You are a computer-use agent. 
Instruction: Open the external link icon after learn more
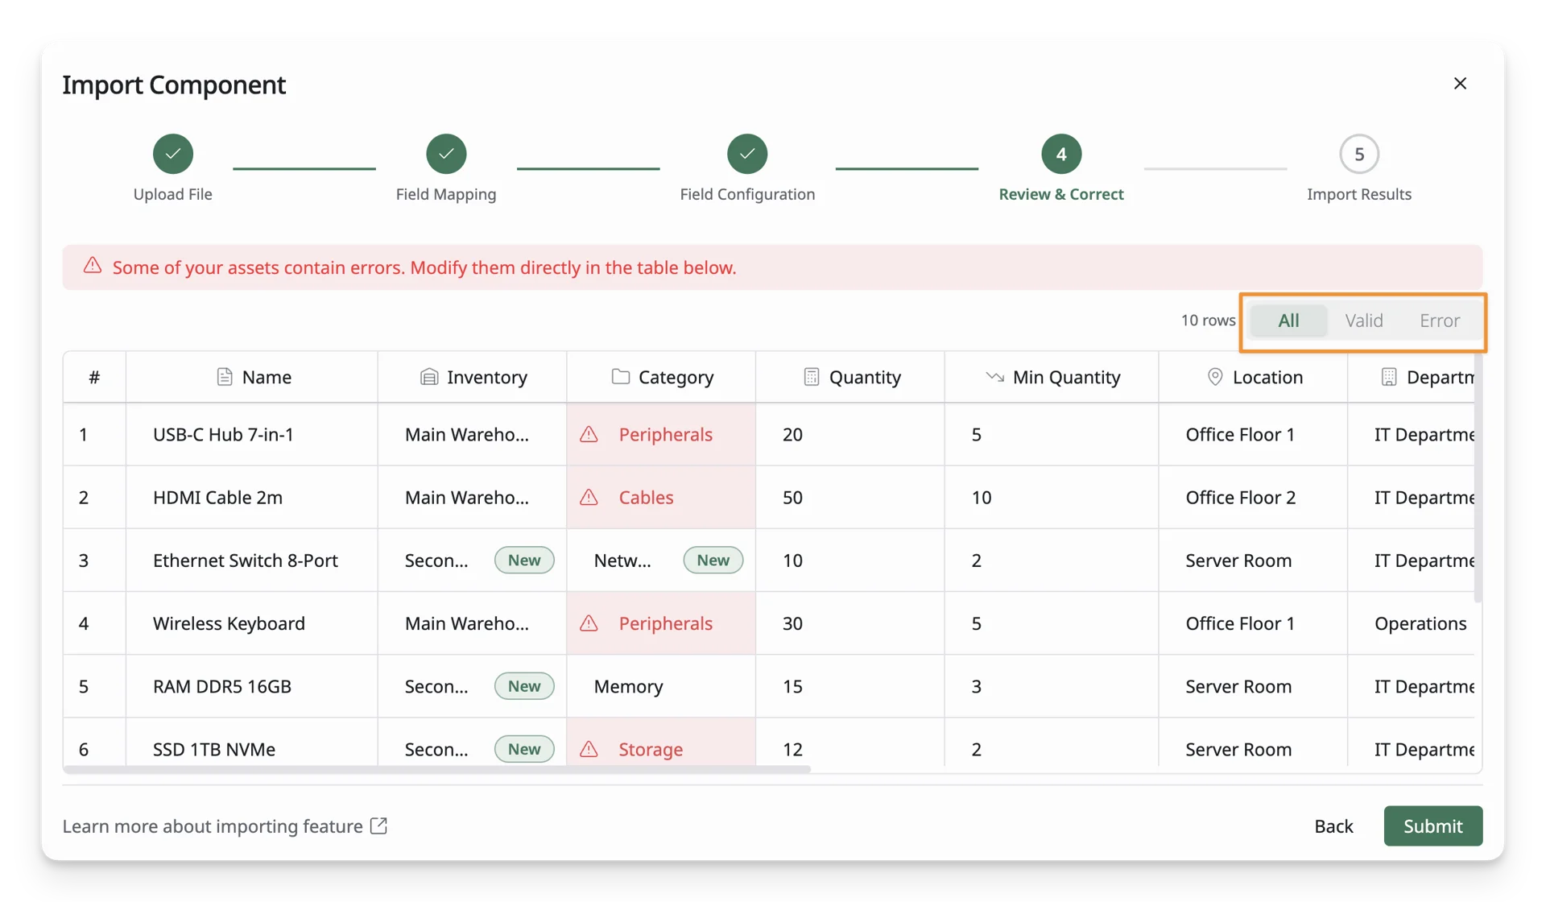[378, 825]
